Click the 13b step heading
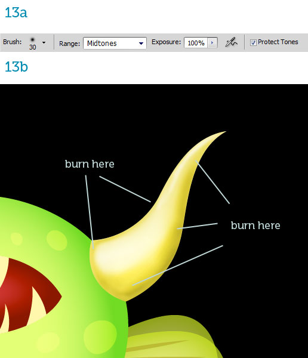 (16, 67)
